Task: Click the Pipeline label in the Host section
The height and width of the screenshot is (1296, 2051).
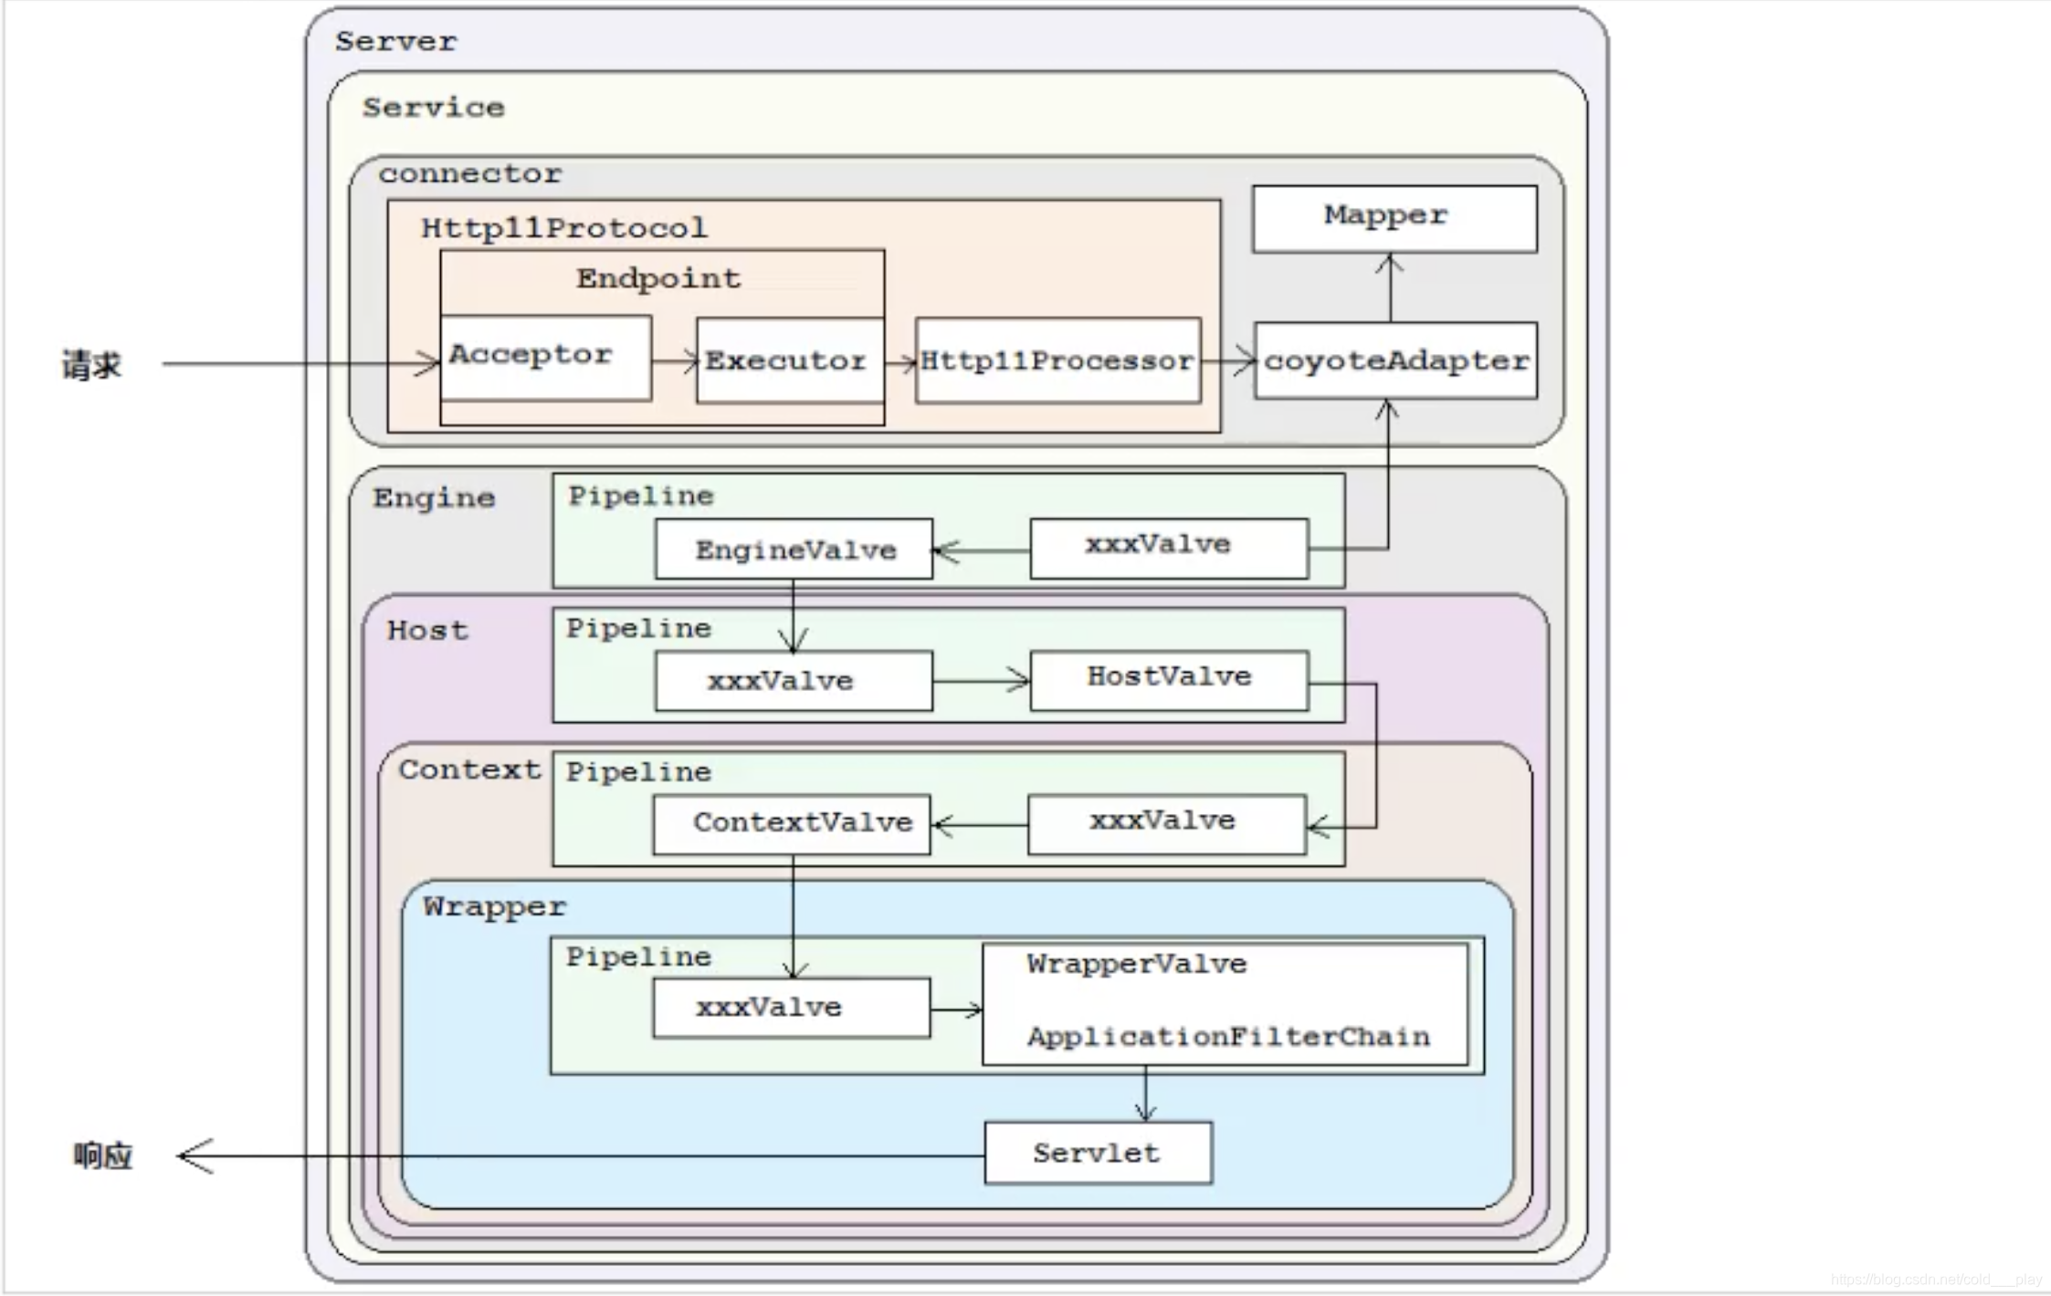Action: [x=638, y=629]
